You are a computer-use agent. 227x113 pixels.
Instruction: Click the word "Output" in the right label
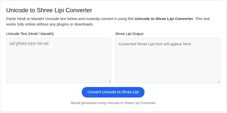(137, 33)
